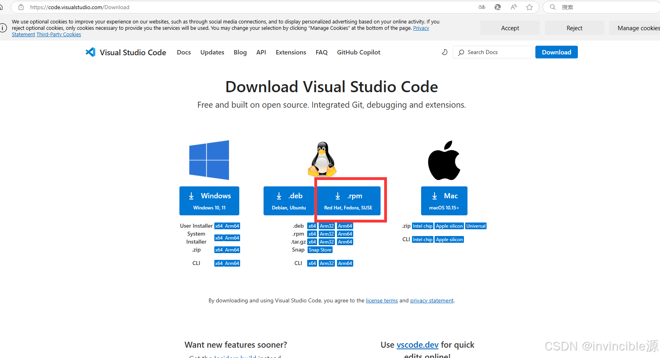Click the translate icon in address bar

pyautogui.click(x=482, y=7)
